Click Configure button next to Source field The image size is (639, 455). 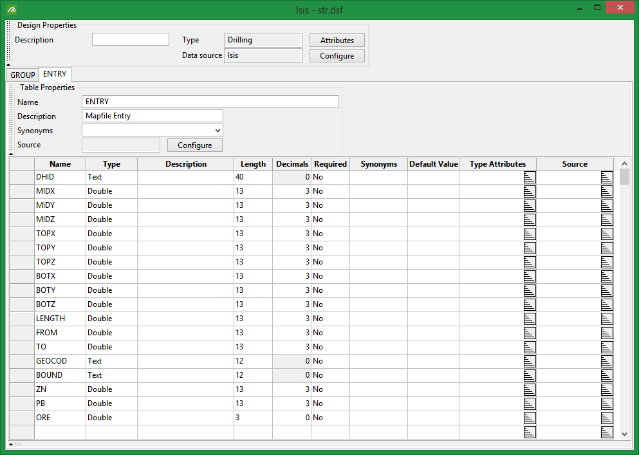click(x=195, y=145)
